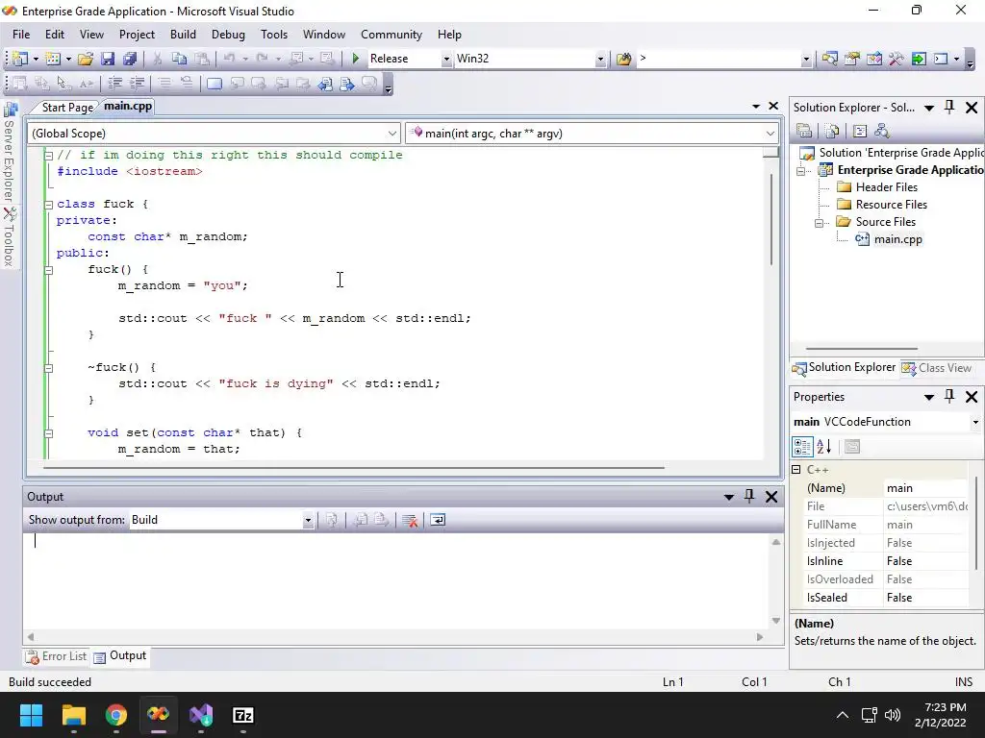
Task: Click the Windows Start button
Action: [x=31, y=715]
